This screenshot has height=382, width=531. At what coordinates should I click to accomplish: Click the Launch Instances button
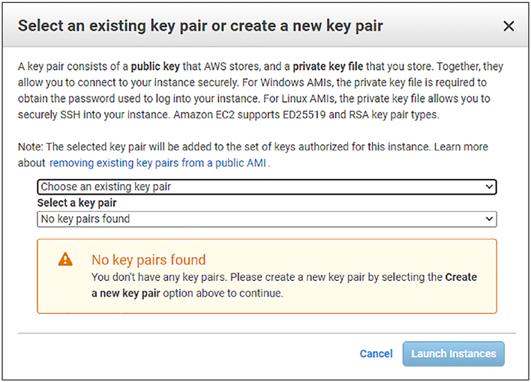click(x=454, y=354)
